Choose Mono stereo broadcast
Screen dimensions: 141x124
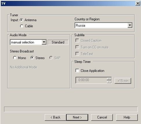tap(15, 58)
